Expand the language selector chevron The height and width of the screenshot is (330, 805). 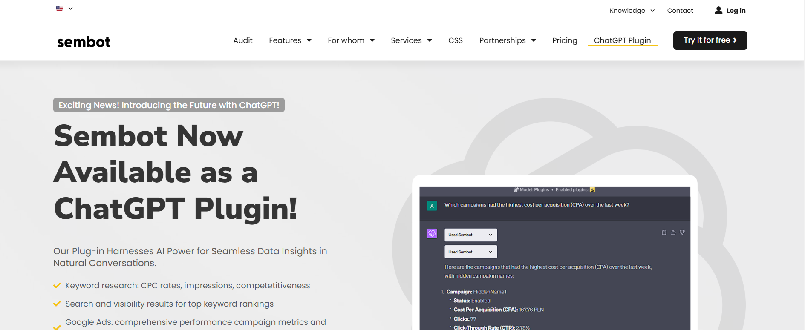[x=71, y=8]
